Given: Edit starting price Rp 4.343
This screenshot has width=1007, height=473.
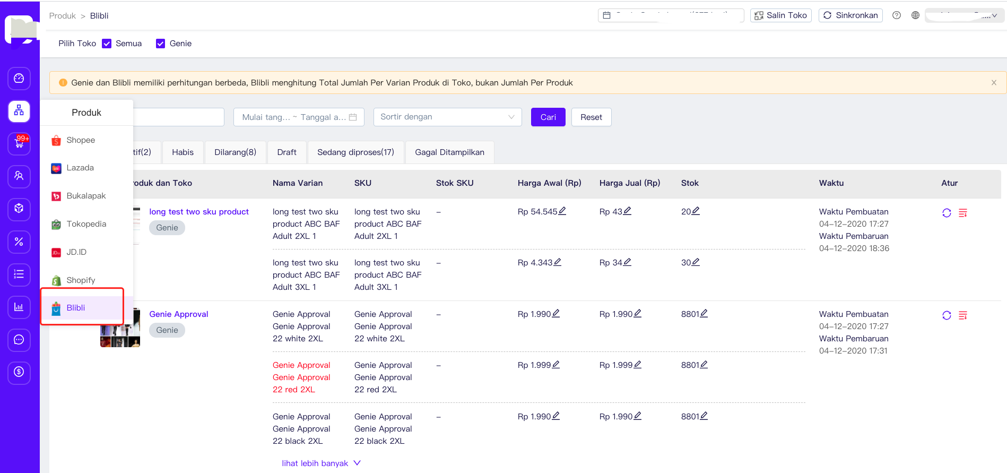Looking at the screenshot, I should coord(558,262).
